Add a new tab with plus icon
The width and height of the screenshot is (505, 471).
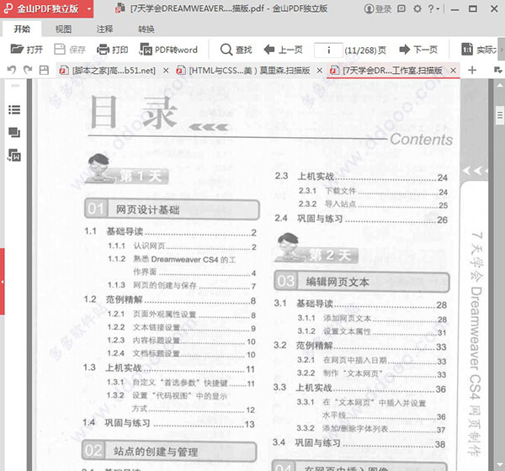472,70
